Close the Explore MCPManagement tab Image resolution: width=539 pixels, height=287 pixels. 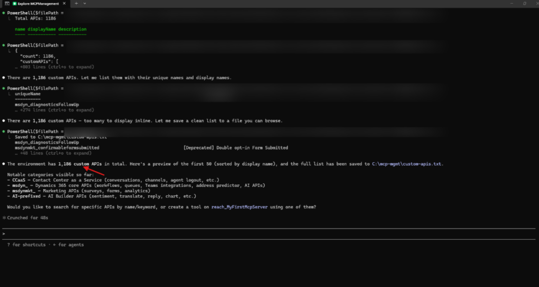pos(64,4)
